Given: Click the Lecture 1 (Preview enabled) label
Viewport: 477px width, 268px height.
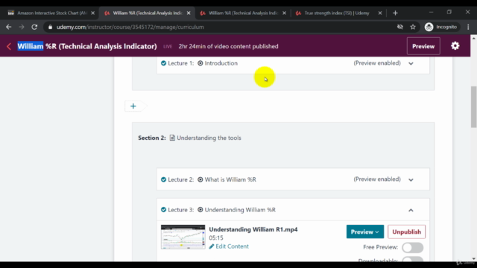Looking at the screenshot, I should (377, 63).
